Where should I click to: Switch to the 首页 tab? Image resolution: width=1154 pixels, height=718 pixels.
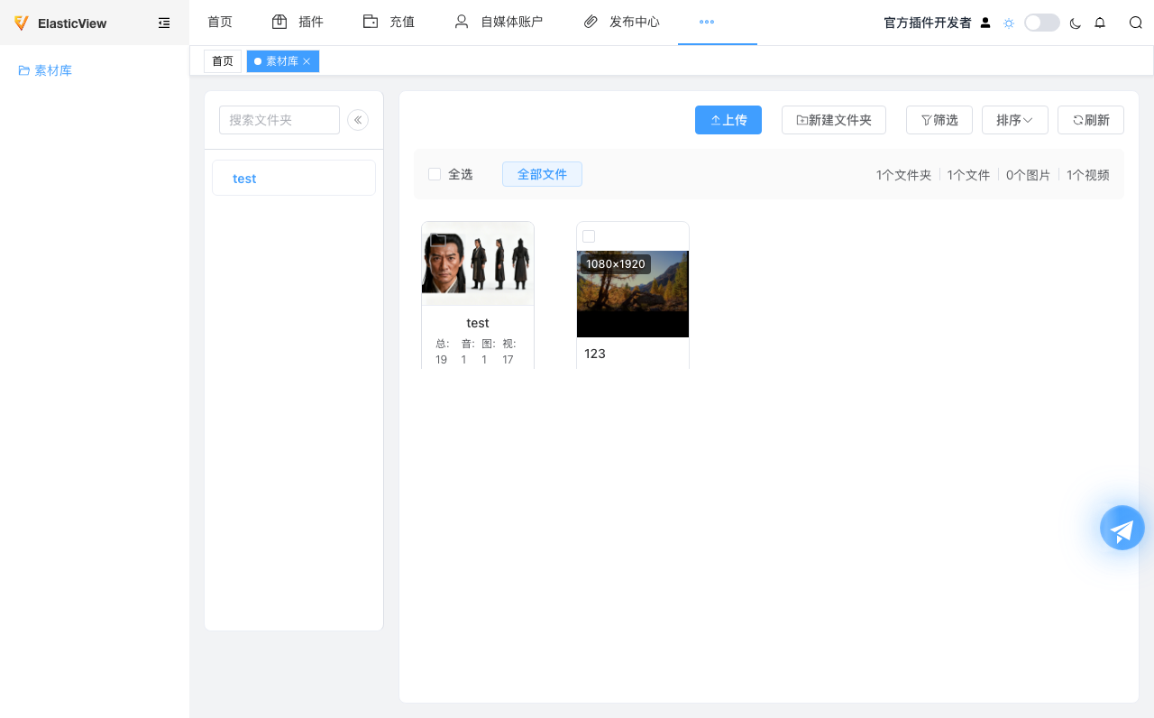[222, 61]
